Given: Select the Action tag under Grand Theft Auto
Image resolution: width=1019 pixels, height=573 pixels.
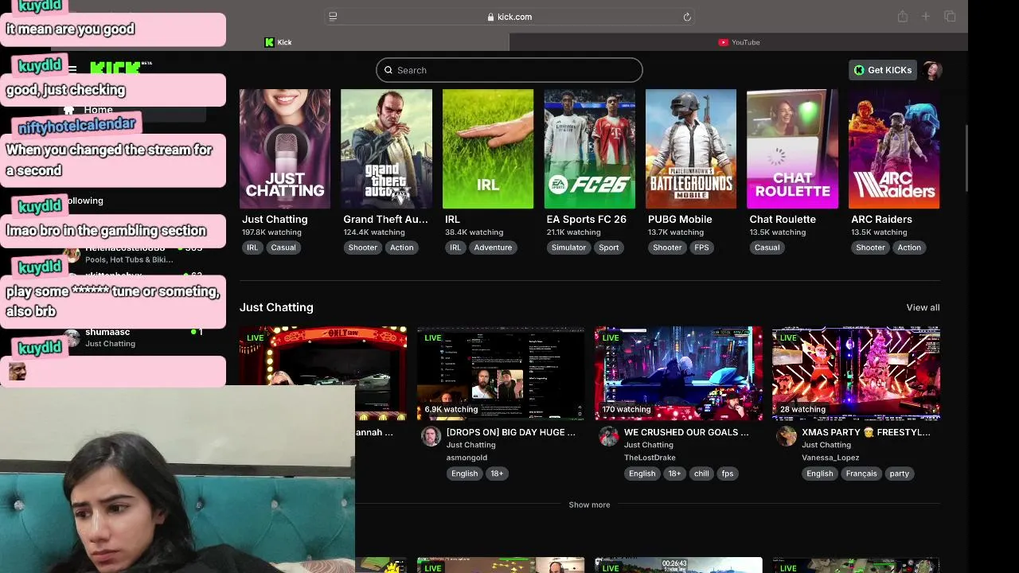Looking at the screenshot, I should click(x=402, y=248).
